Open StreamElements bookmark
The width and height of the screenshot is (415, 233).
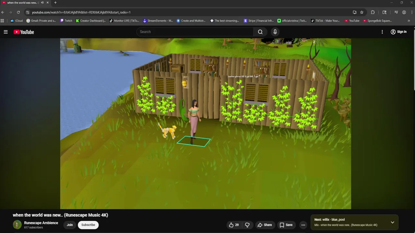click(x=158, y=21)
